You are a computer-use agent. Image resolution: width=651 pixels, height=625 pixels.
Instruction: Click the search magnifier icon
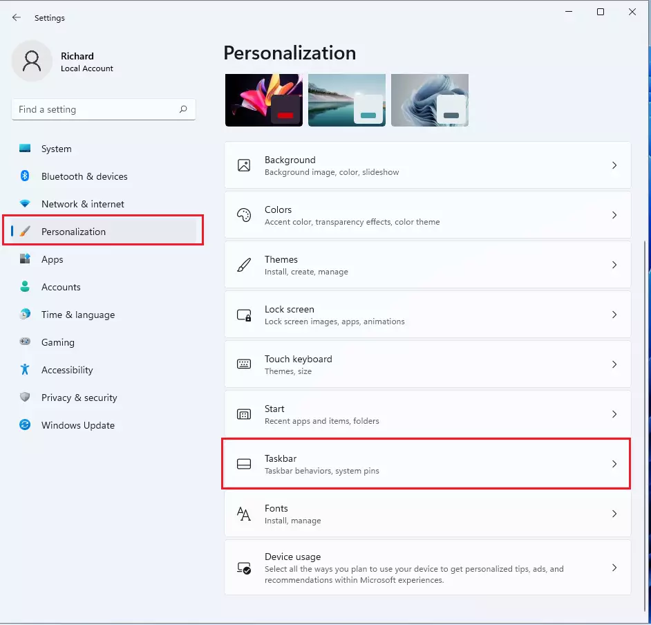coord(183,109)
